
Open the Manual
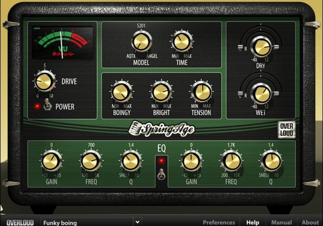pos(281,222)
